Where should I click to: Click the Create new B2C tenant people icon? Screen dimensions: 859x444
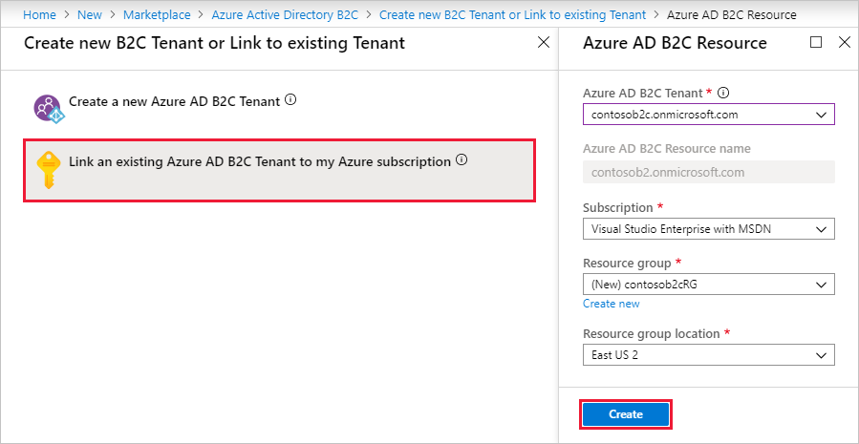point(48,107)
